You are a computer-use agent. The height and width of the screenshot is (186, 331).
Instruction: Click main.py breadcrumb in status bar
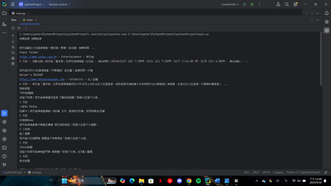pos(35,172)
